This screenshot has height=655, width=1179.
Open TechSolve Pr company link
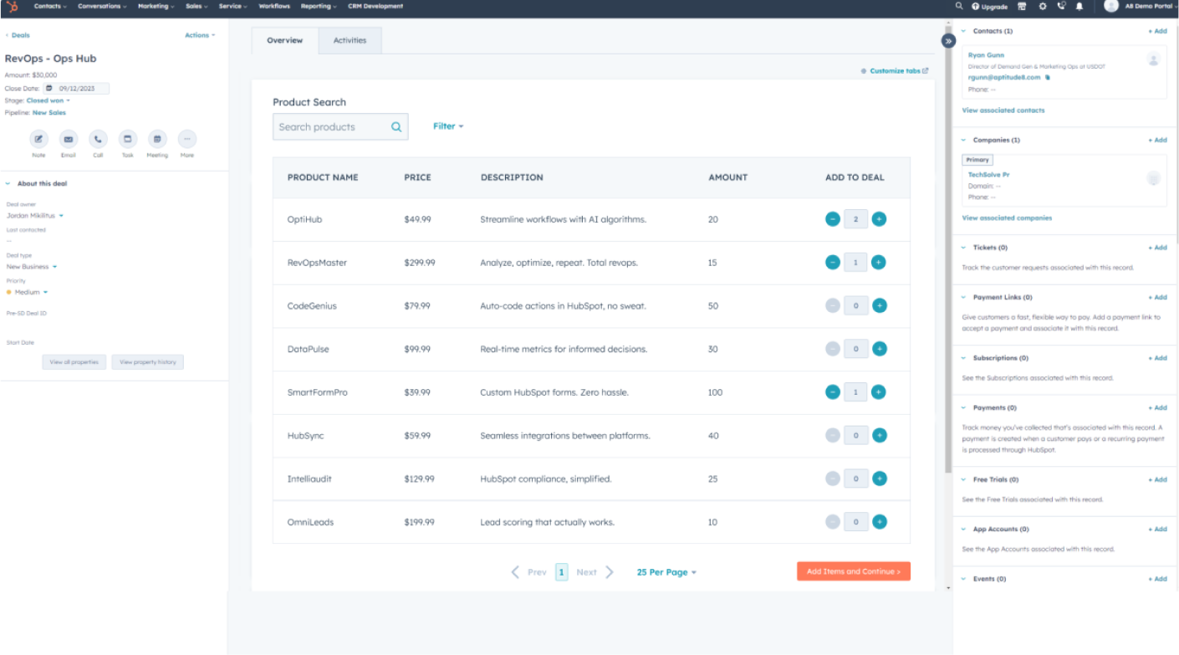(x=988, y=175)
